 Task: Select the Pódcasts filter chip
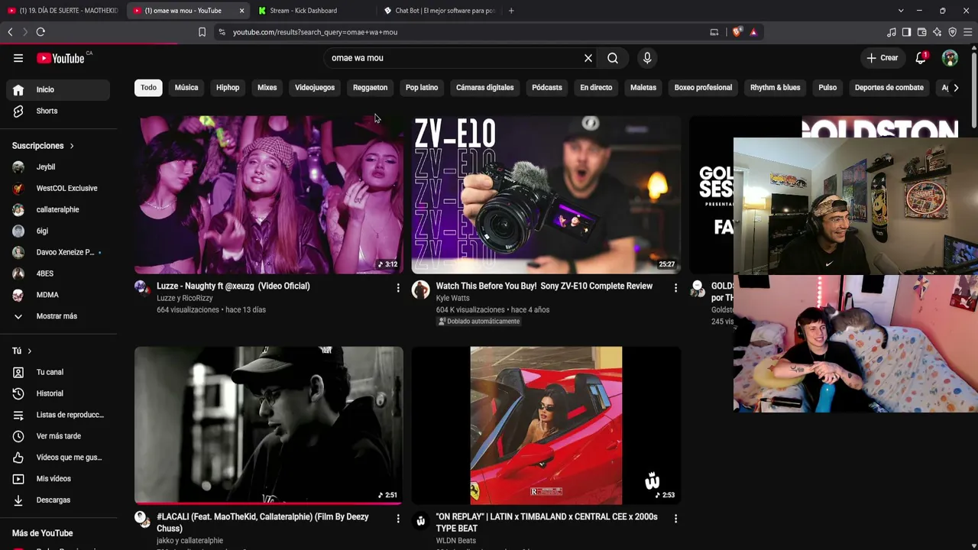[547, 88]
